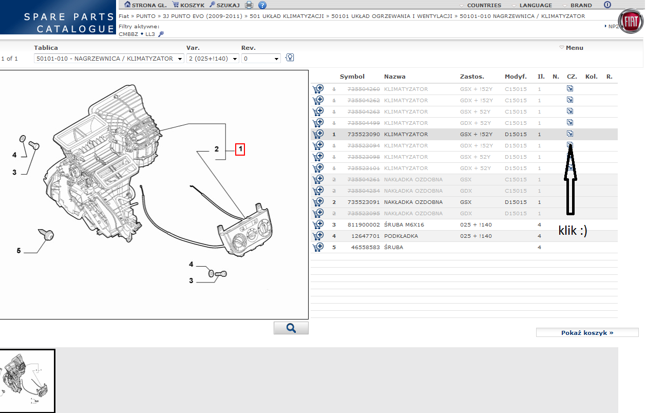Open the Rev. dropdown
Image resolution: width=646 pixels, height=413 pixels.
tap(261, 59)
